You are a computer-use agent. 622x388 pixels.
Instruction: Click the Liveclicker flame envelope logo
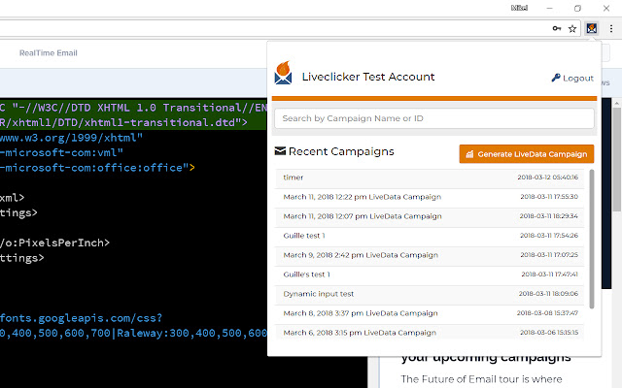pos(284,75)
